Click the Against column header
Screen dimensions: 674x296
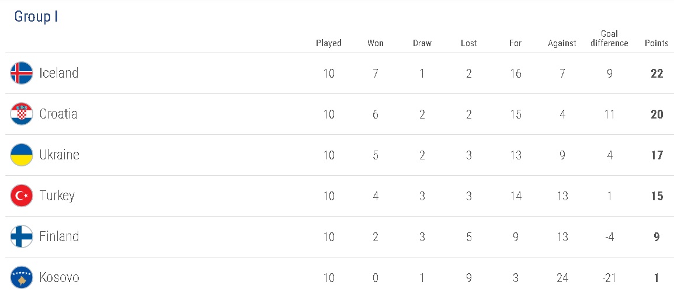[562, 43]
